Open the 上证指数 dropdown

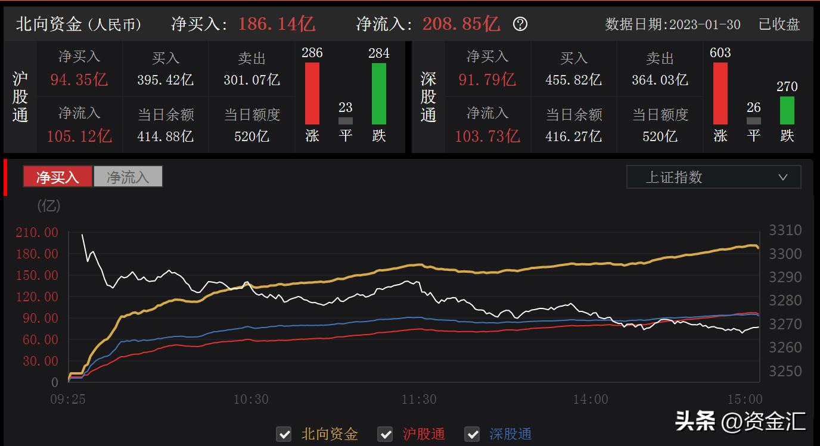coord(713,177)
